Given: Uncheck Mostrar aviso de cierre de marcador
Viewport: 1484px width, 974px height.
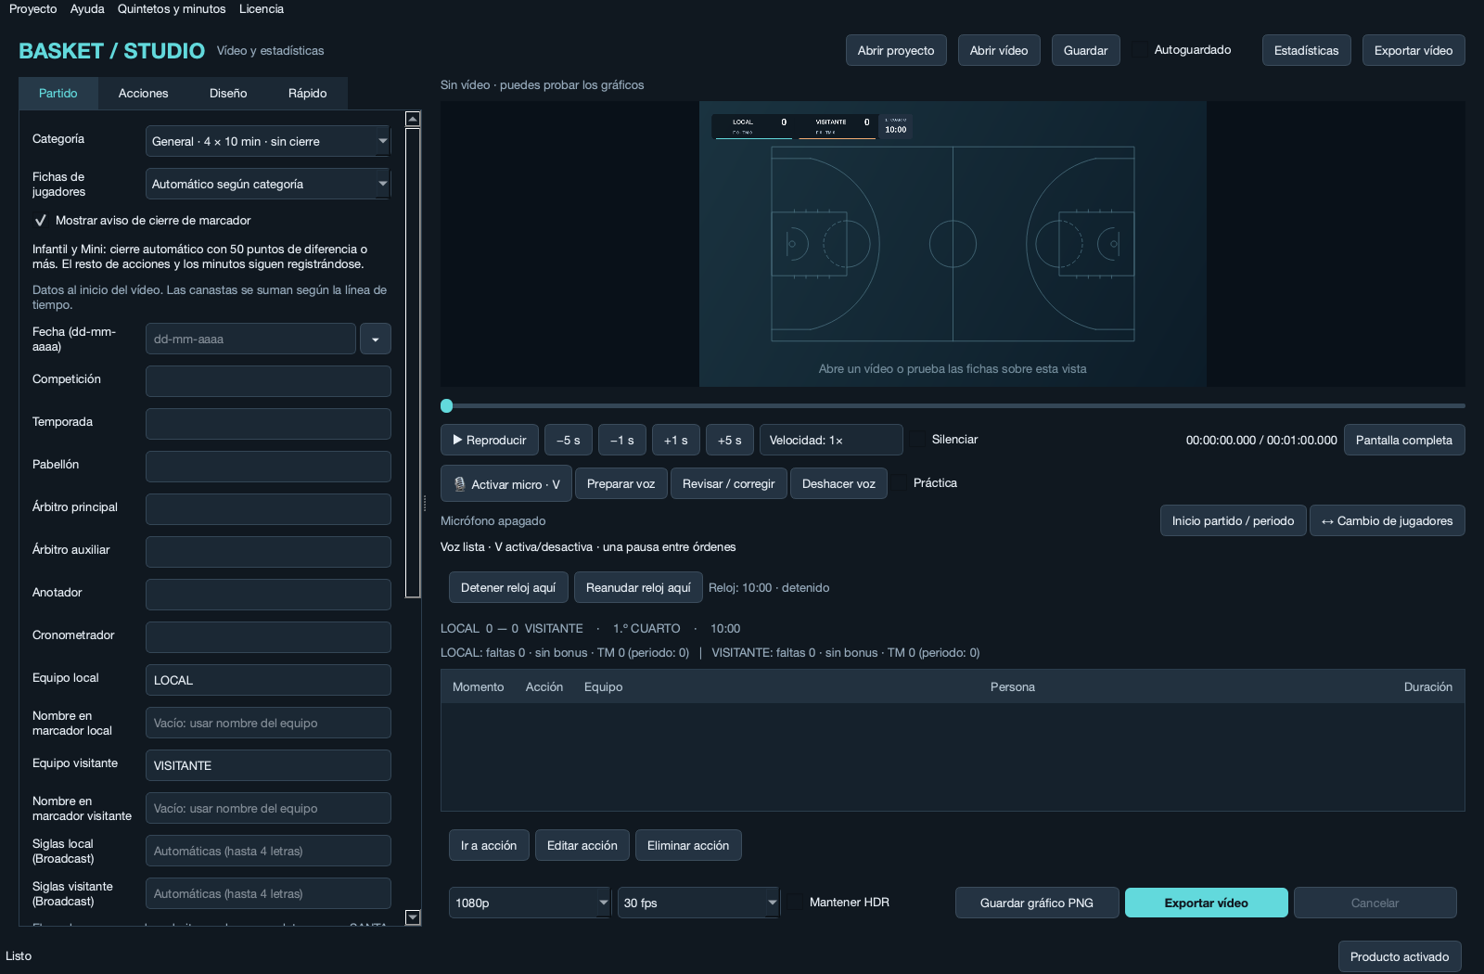Looking at the screenshot, I should pyautogui.click(x=41, y=221).
